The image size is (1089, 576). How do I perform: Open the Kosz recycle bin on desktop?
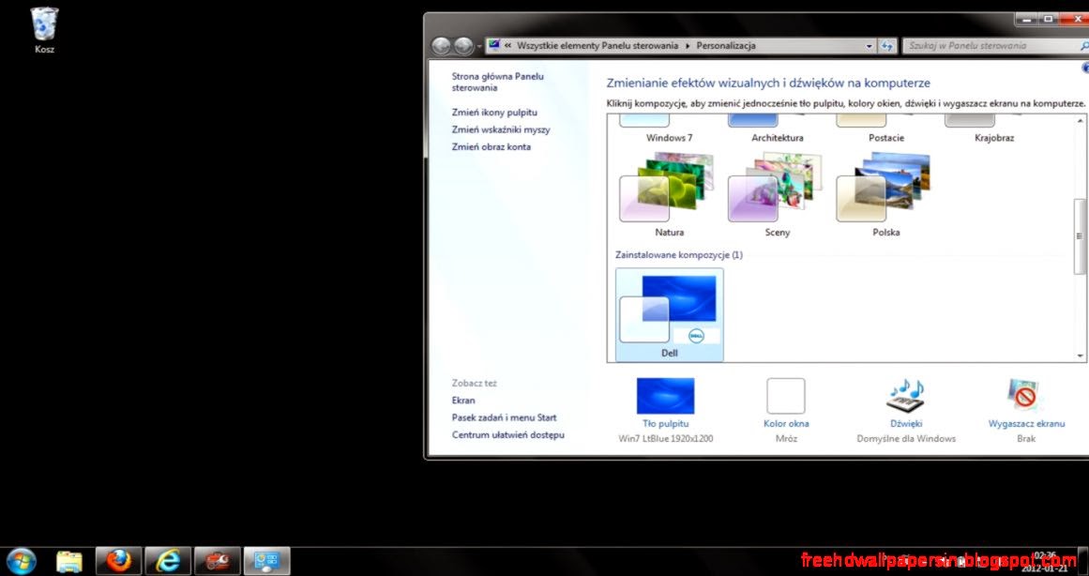tap(43, 23)
